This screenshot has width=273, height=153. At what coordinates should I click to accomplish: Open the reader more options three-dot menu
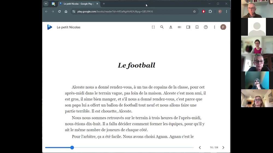(215, 27)
